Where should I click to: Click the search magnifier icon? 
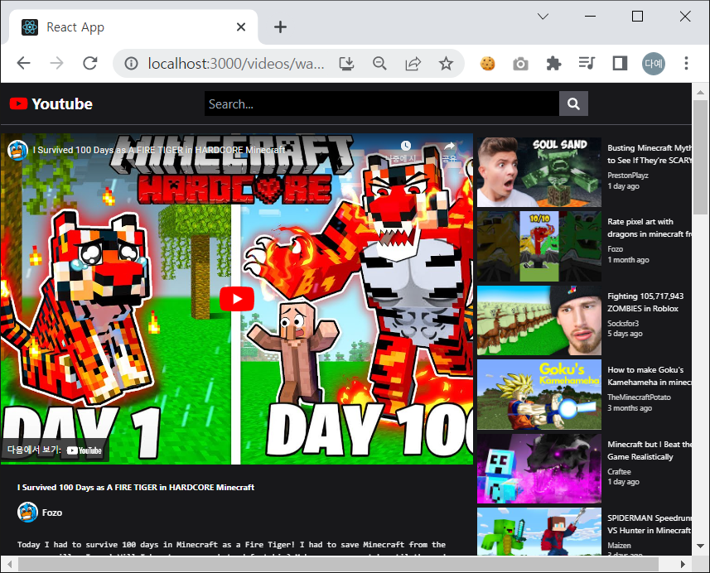[573, 104]
